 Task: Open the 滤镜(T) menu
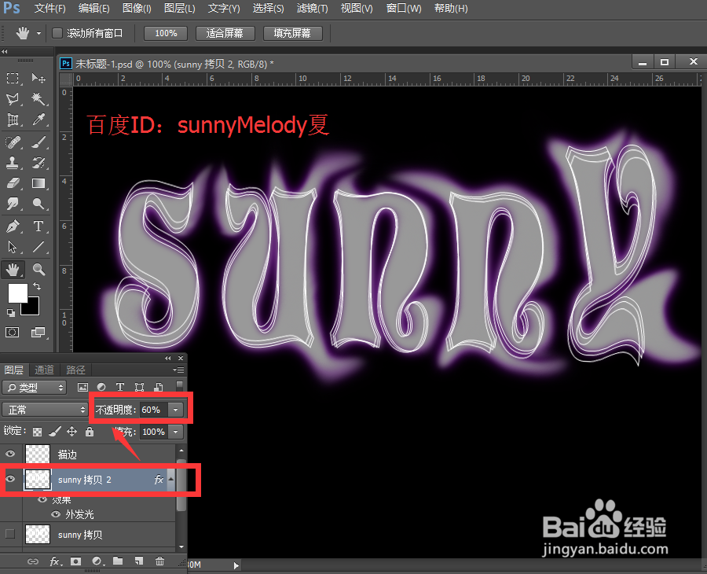312,8
